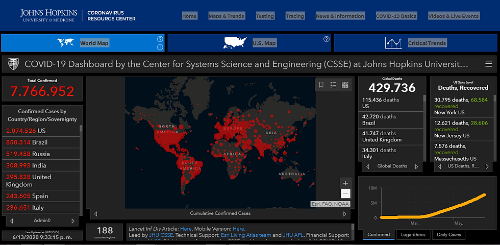This screenshot has height=245, width=500.
Task: Select Russia in confirmed cases list
Action: [x=41, y=154]
